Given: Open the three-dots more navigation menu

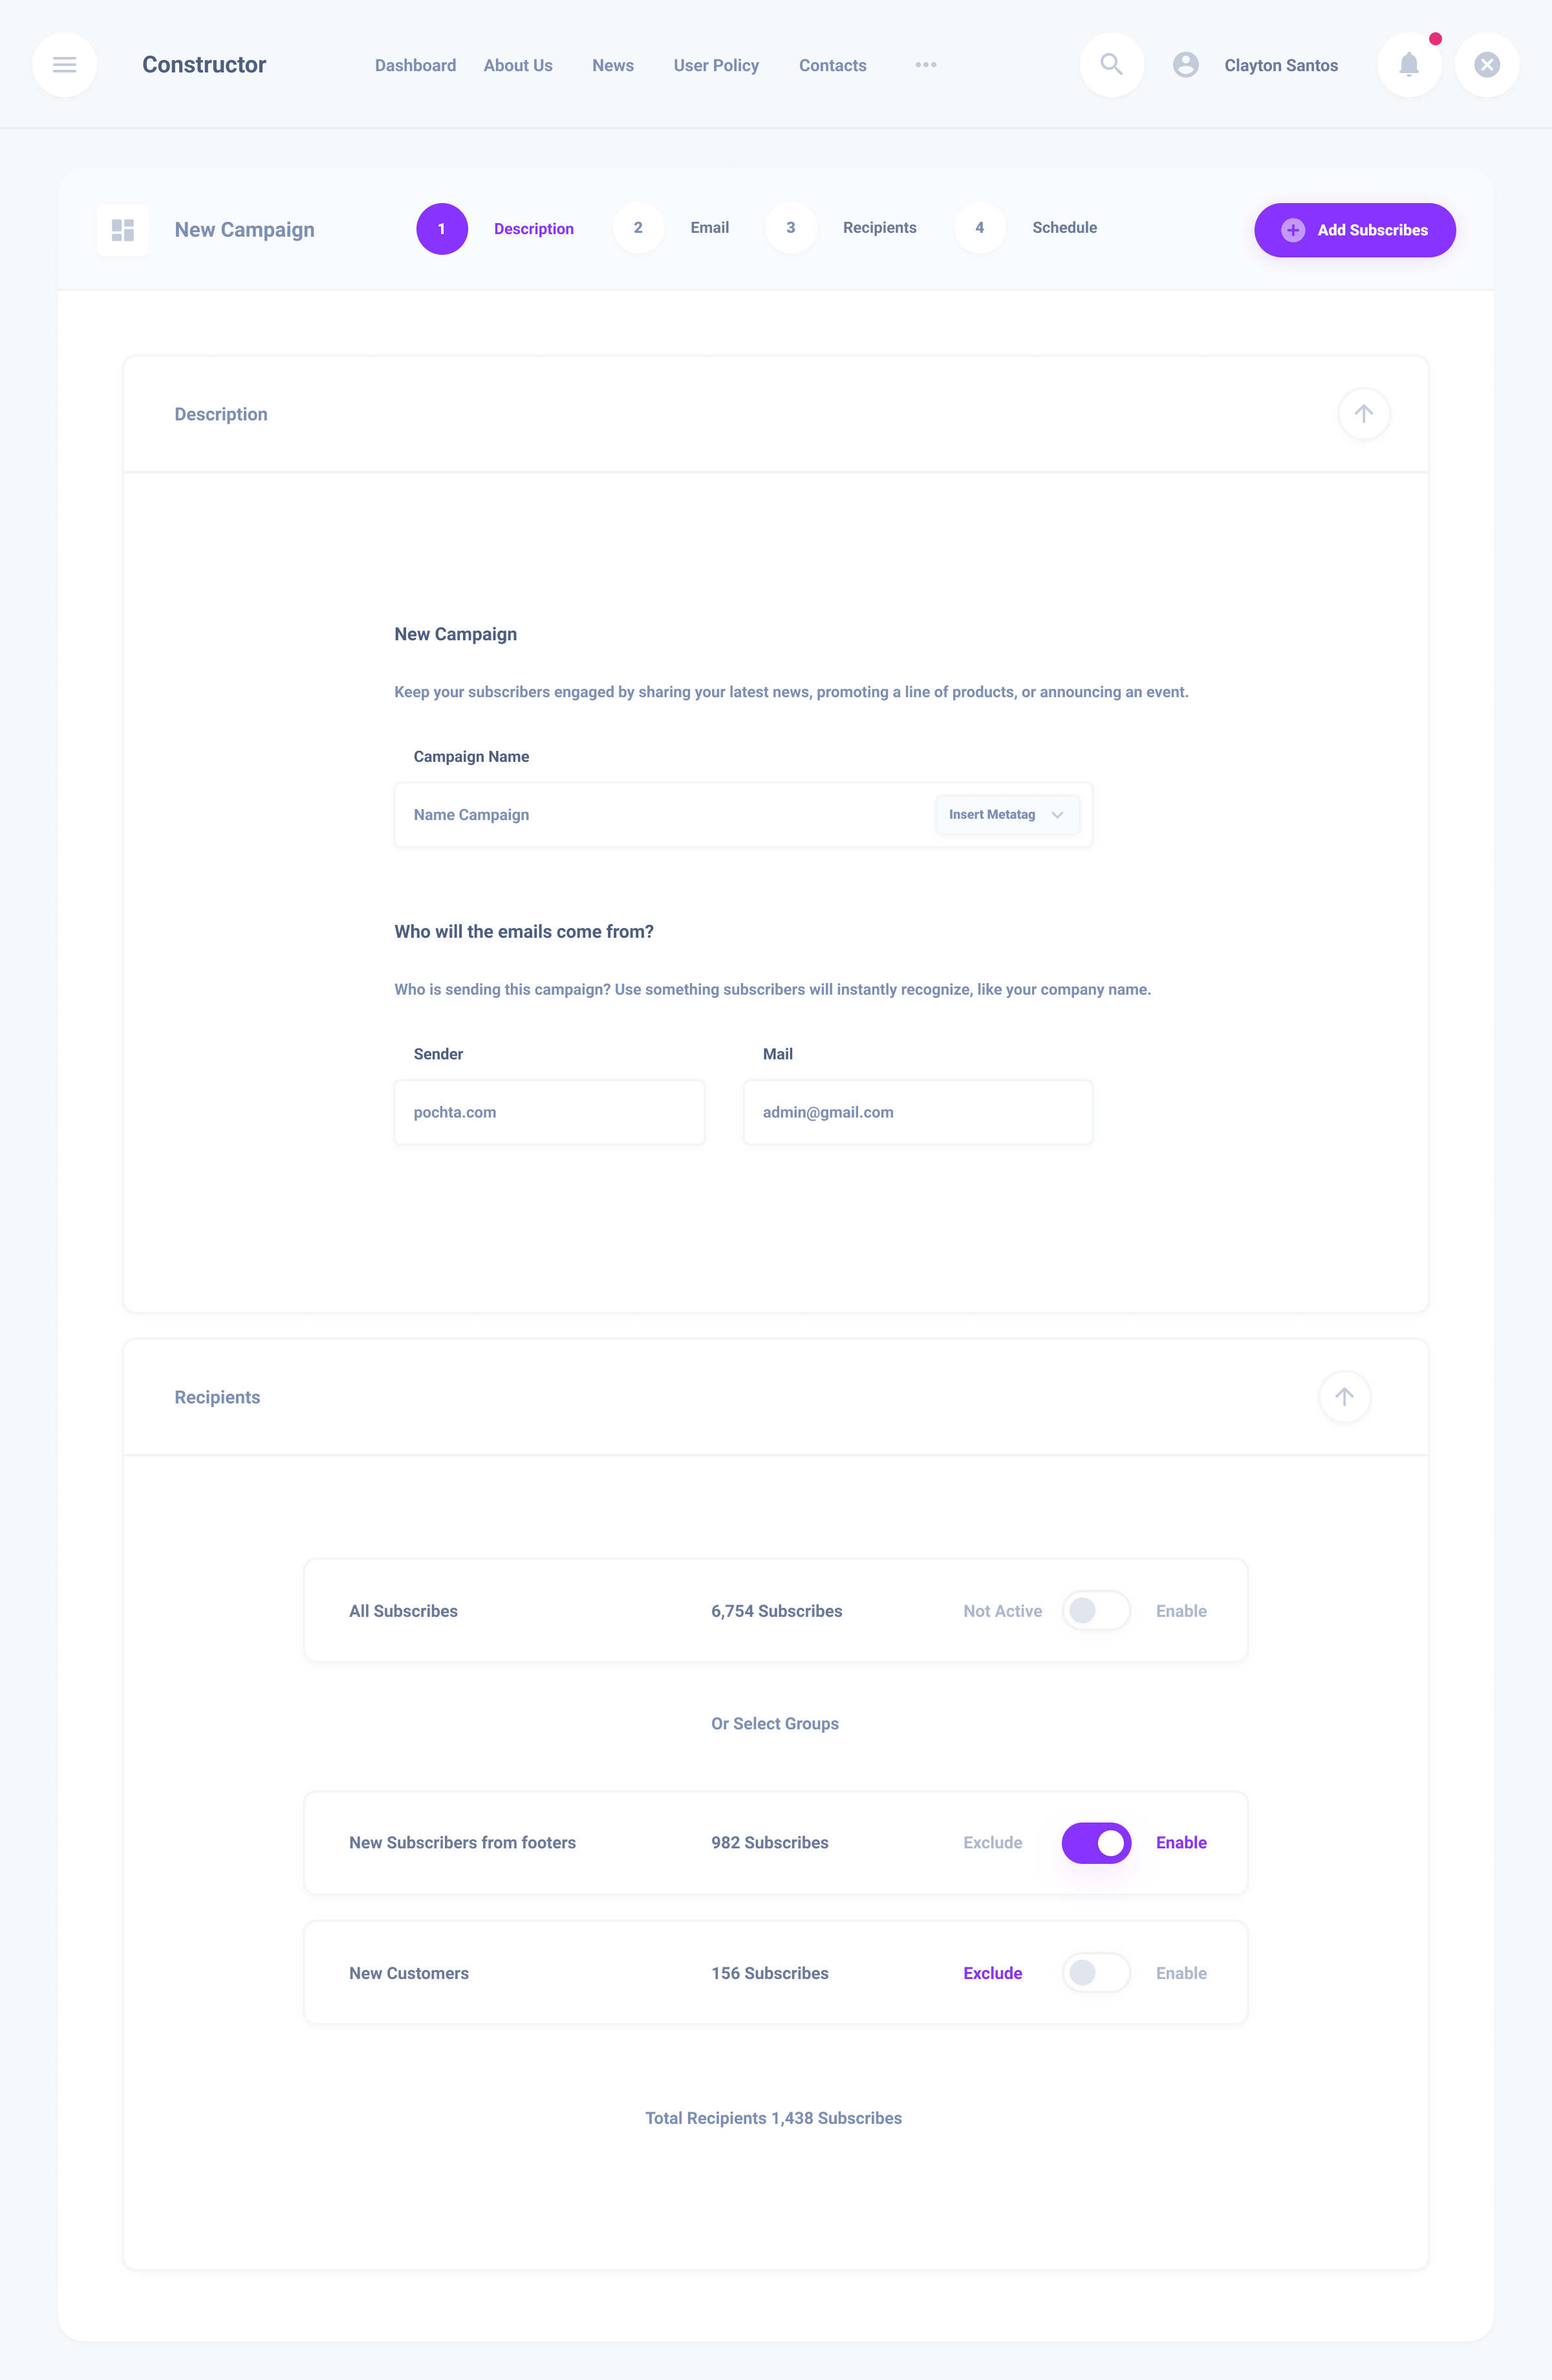Looking at the screenshot, I should pyautogui.click(x=925, y=65).
